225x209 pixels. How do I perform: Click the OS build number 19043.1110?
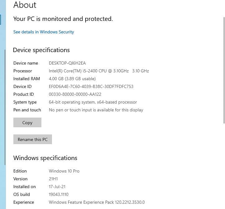point(59,194)
